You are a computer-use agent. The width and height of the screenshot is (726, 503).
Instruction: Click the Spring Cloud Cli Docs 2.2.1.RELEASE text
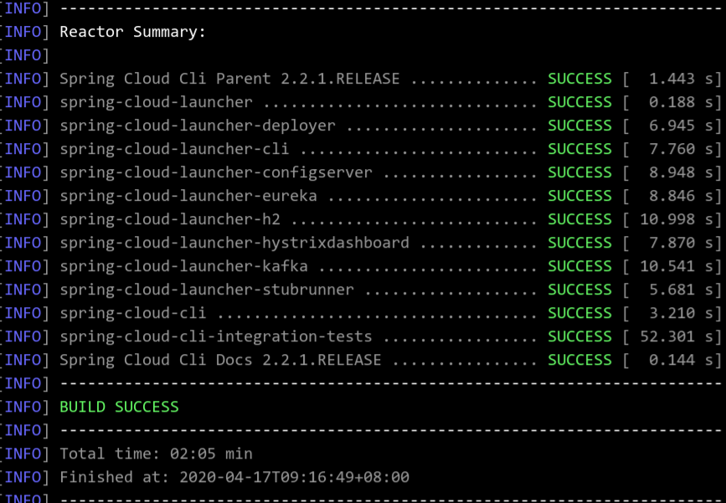(220, 360)
